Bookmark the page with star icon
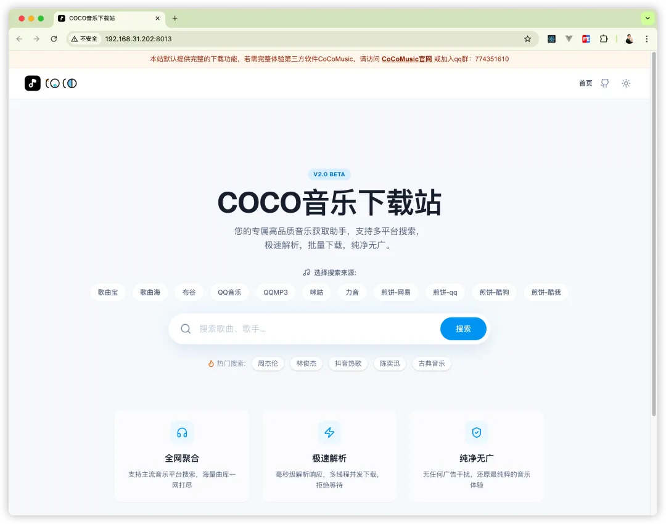This screenshot has width=666, height=524. pyautogui.click(x=527, y=39)
